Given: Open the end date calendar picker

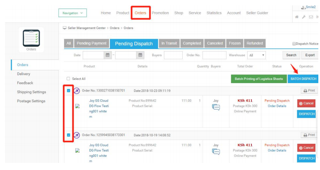Looking at the screenshot, I should (140, 55).
